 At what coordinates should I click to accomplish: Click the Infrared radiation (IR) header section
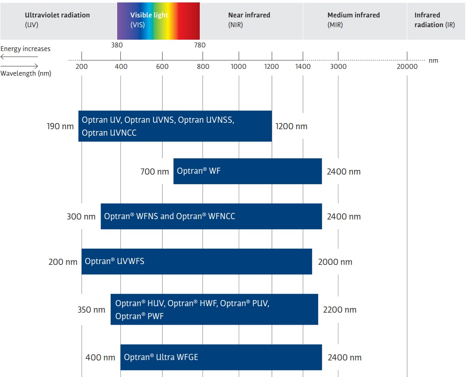tap(435, 20)
